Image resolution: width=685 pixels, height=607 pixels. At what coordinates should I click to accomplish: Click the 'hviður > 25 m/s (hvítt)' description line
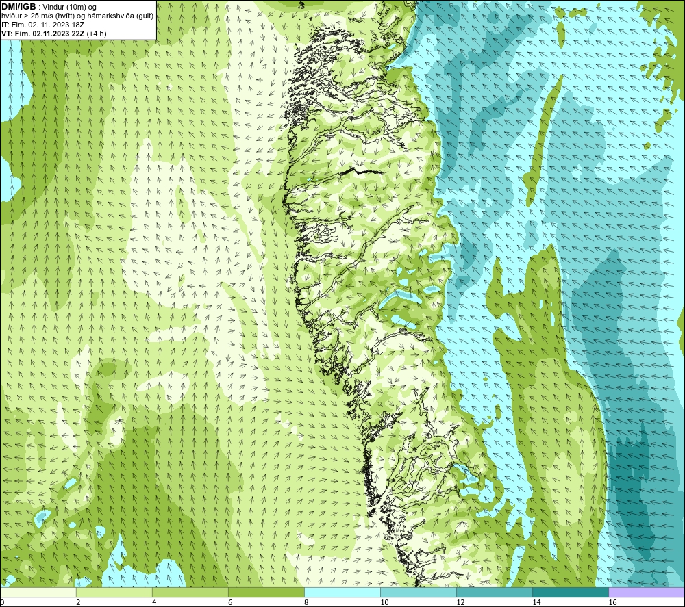tap(77, 16)
